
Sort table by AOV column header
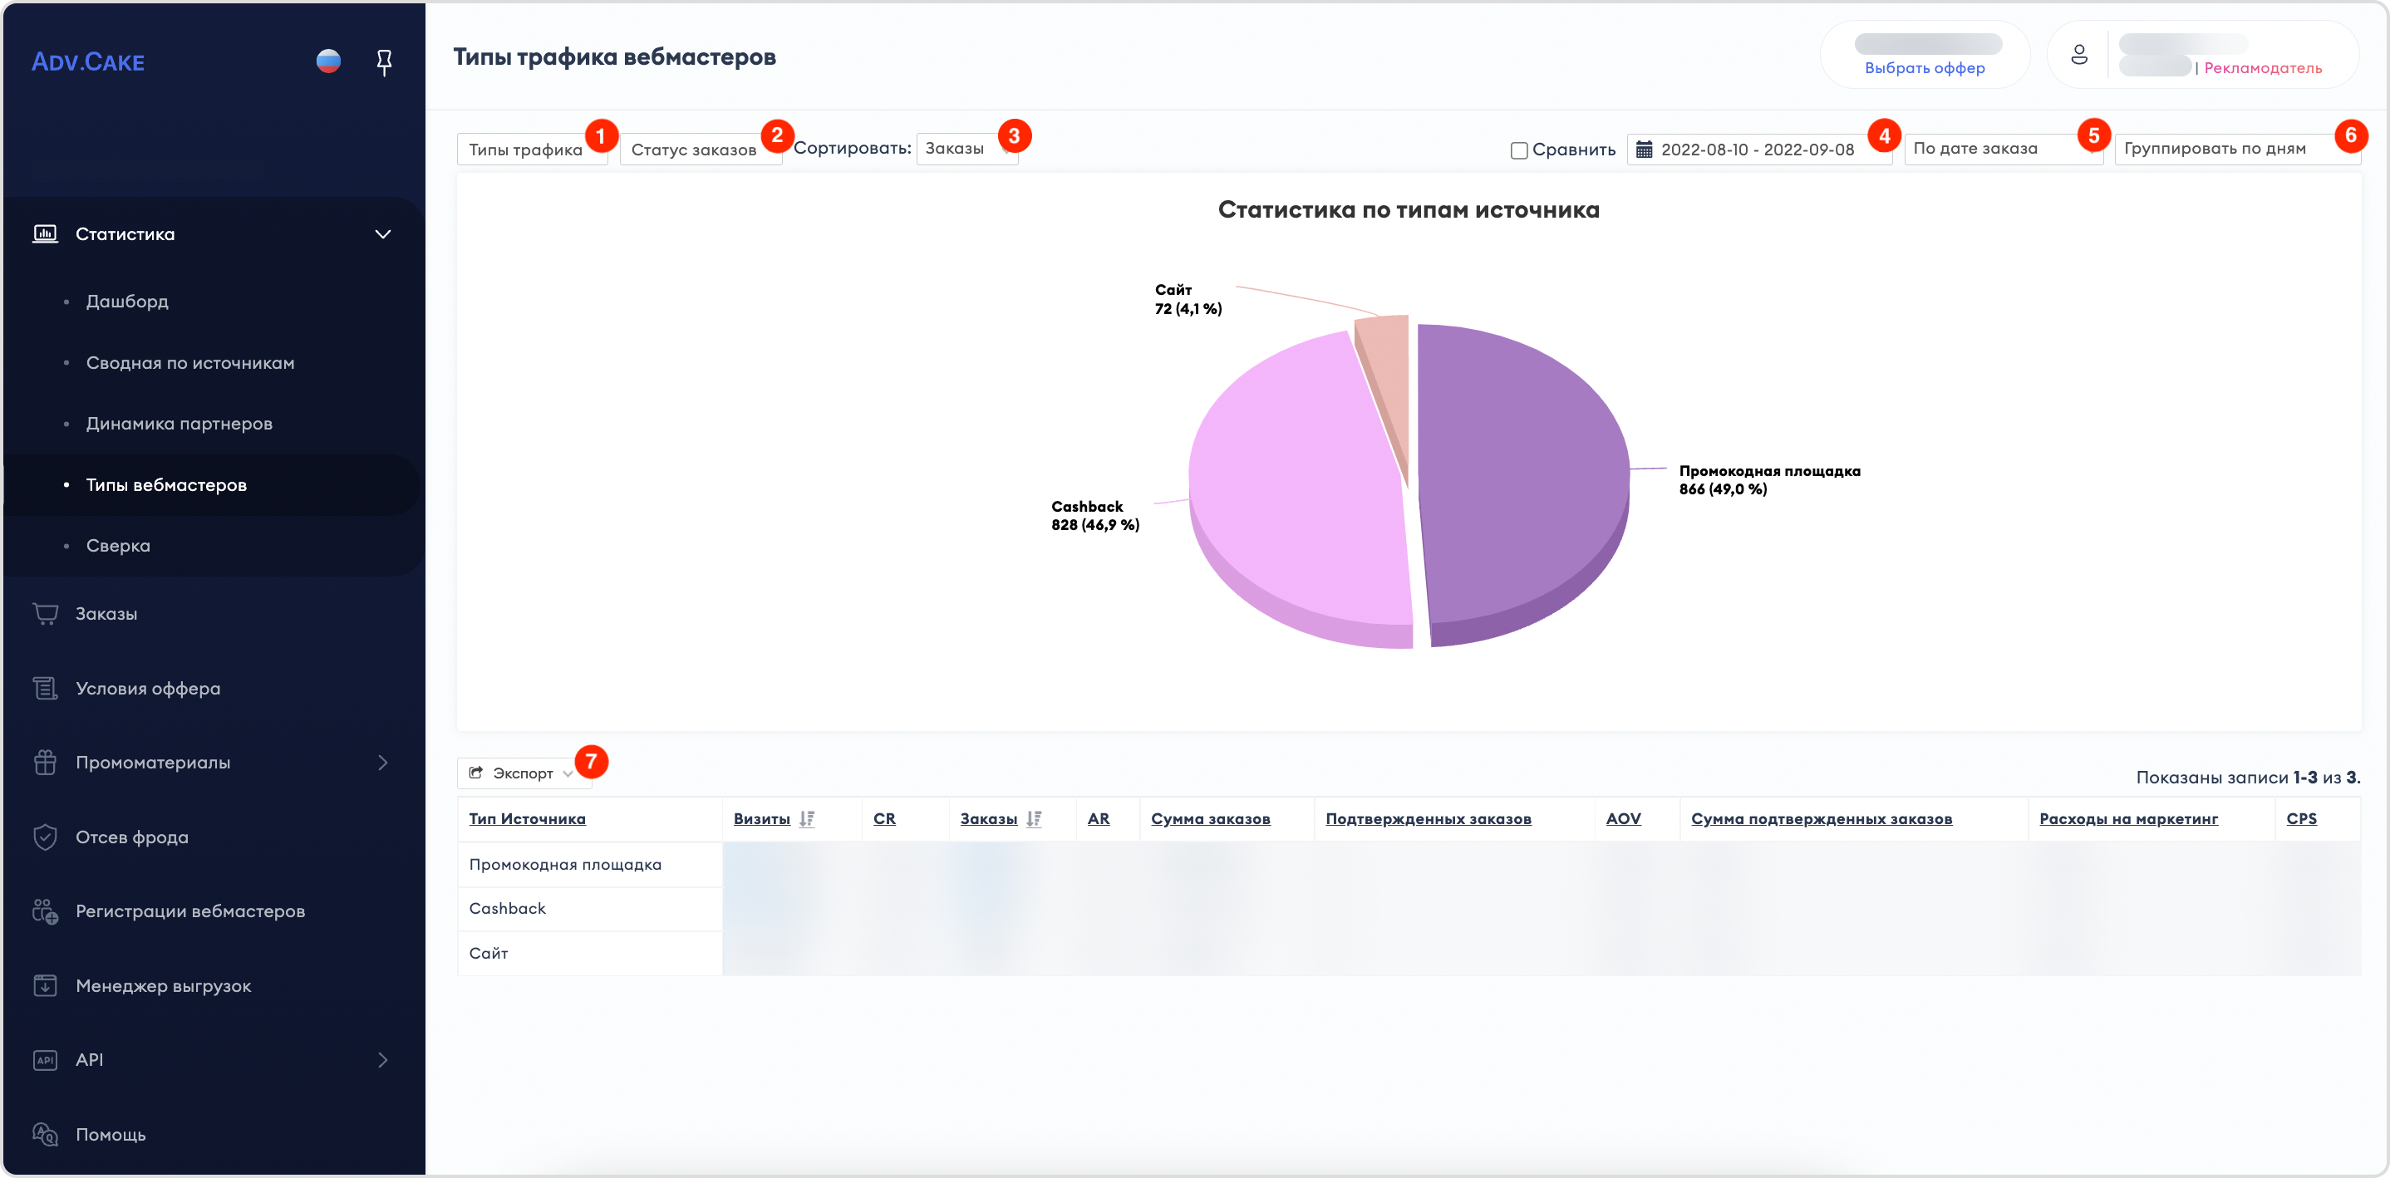pyautogui.click(x=1623, y=819)
